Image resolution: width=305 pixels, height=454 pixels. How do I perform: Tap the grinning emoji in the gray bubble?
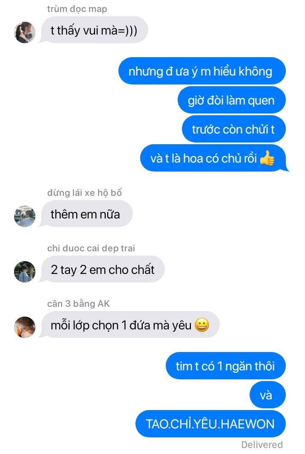pyautogui.click(x=202, y=325)
